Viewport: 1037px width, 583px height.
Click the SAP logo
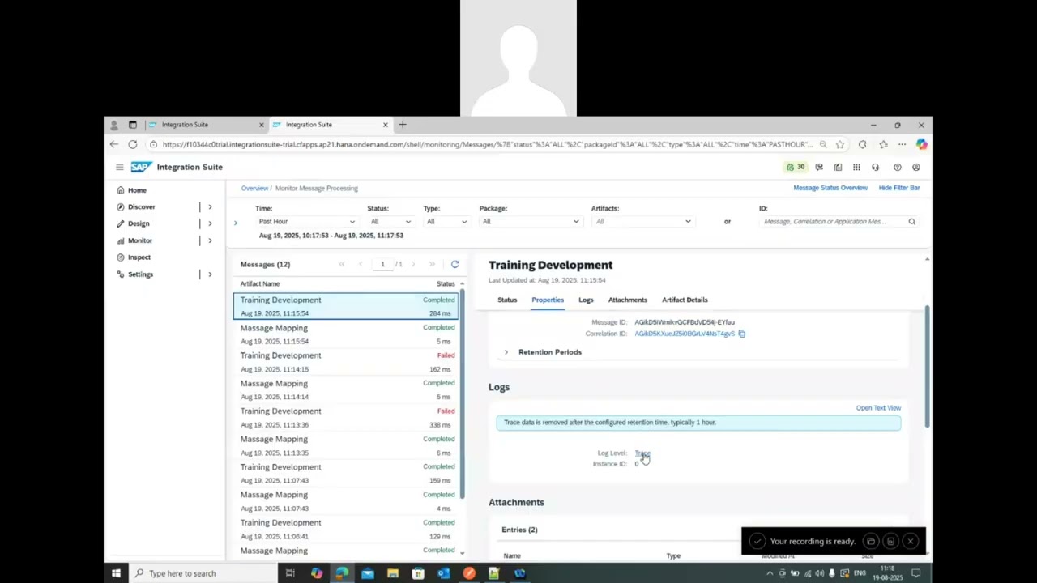point(141,167)
